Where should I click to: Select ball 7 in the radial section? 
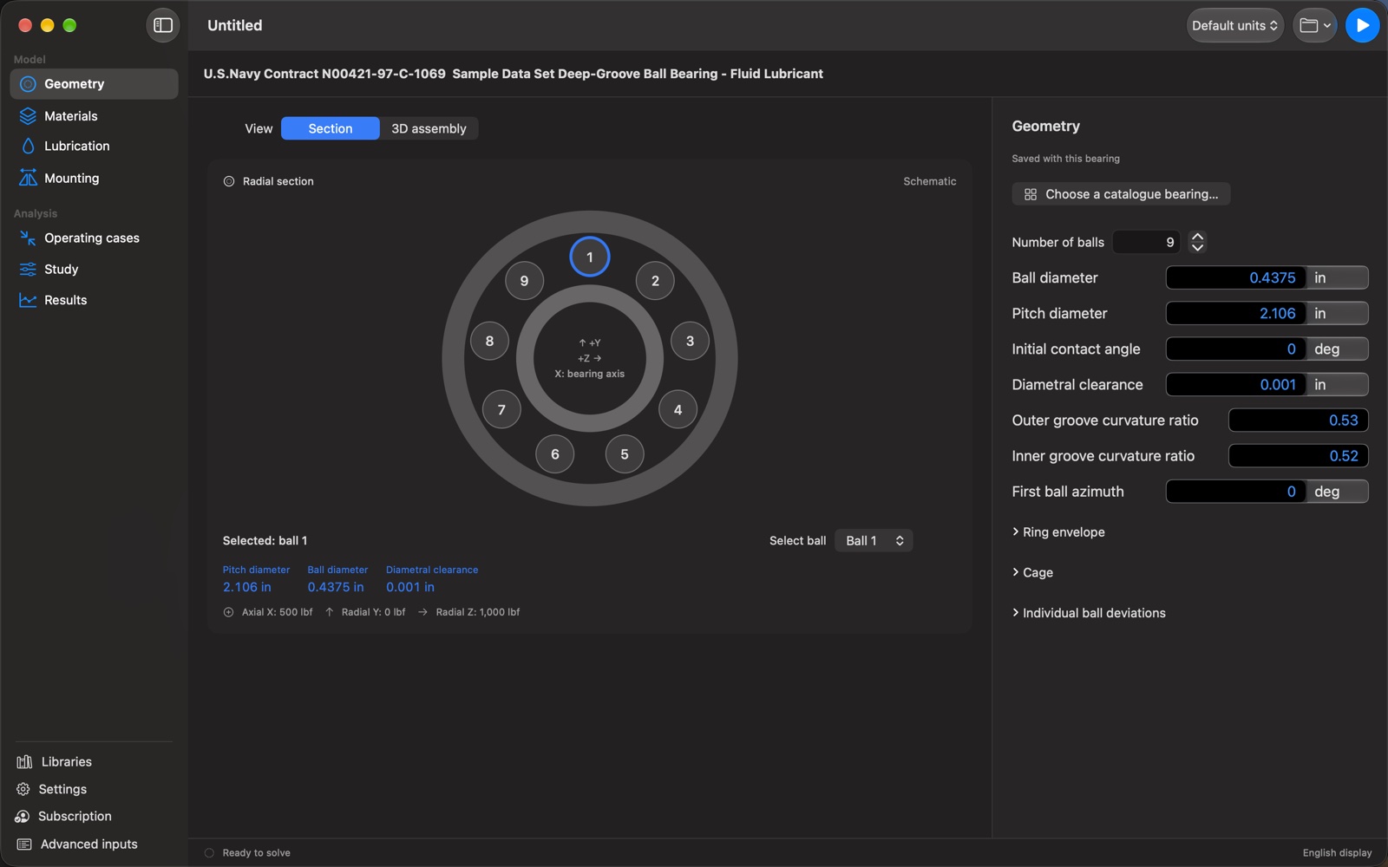click(501, 409)
